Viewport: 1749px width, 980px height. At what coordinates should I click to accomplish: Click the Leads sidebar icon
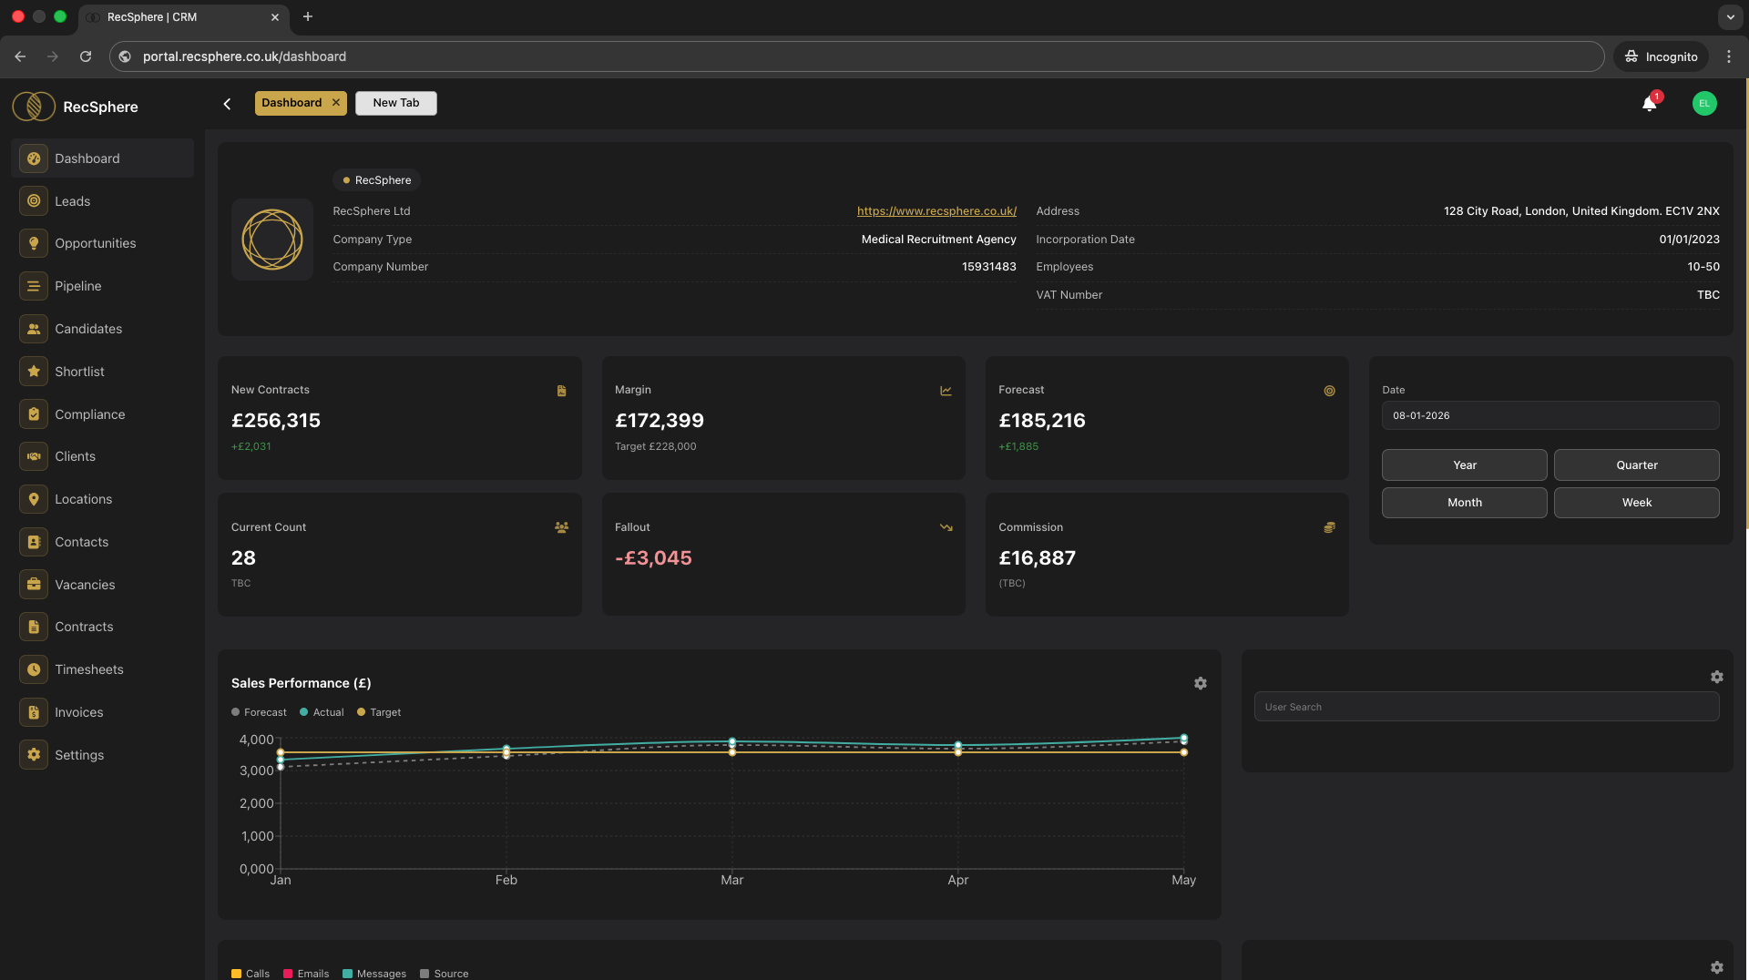[34, 201]
